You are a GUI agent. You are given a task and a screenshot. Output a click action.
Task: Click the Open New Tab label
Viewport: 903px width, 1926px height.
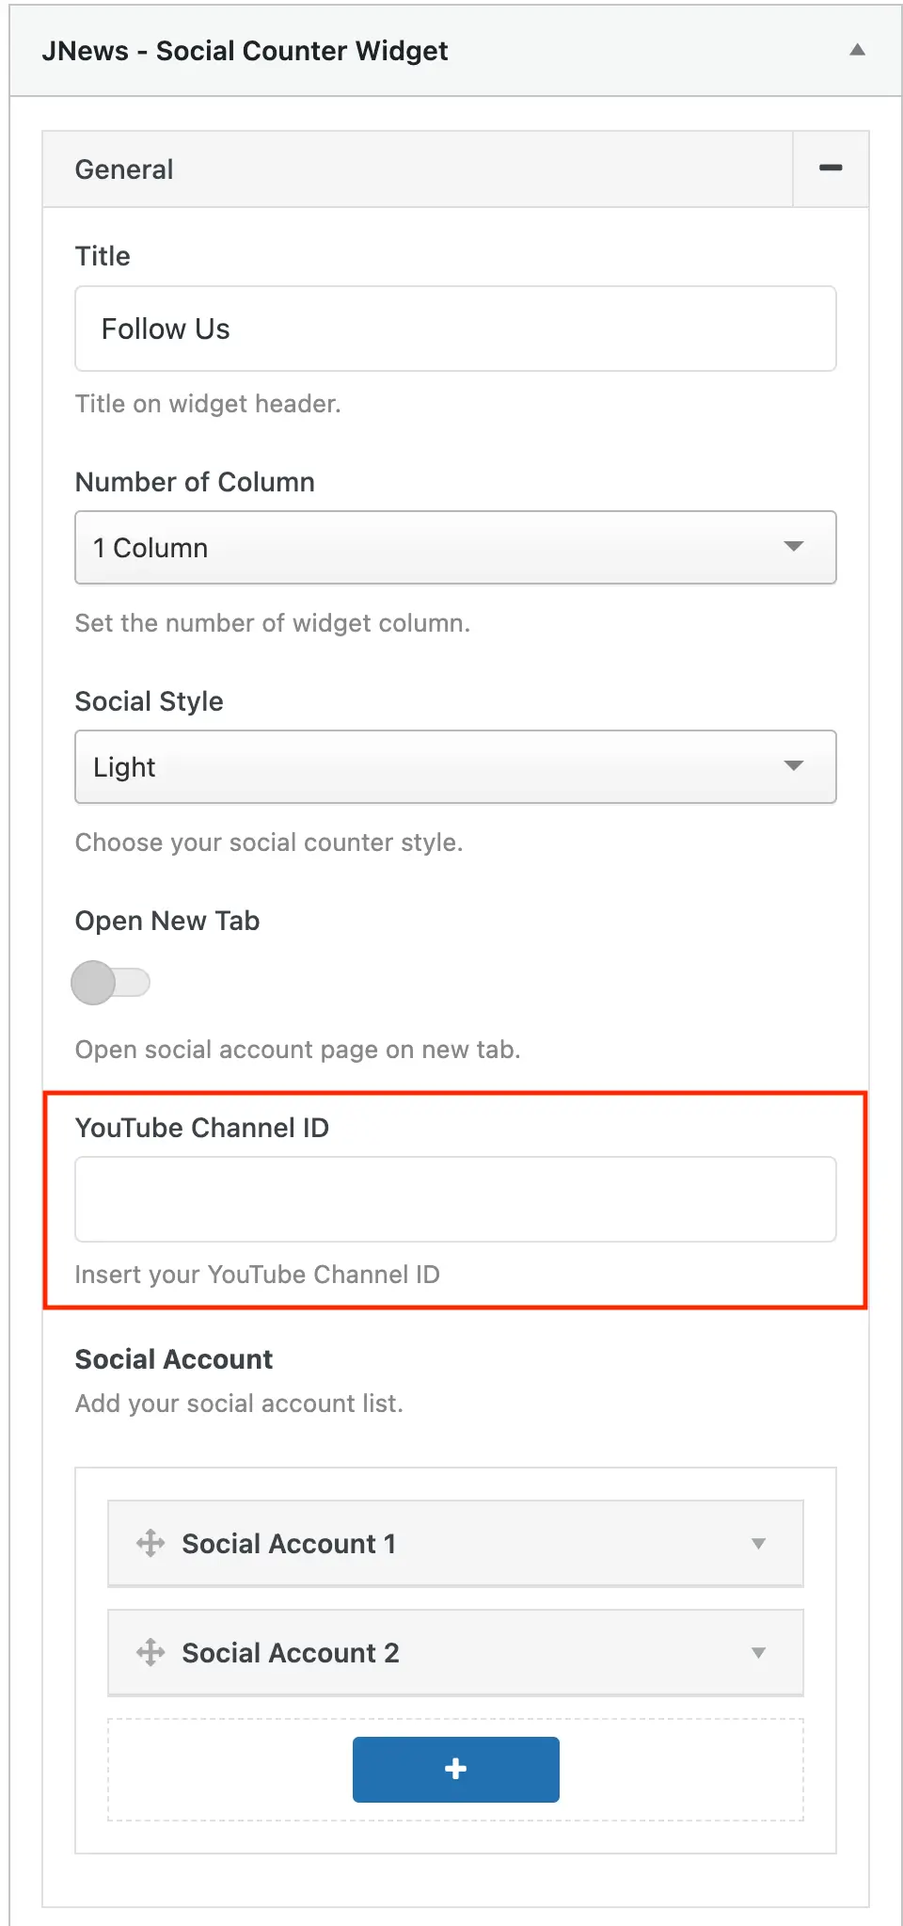point(167,921)
